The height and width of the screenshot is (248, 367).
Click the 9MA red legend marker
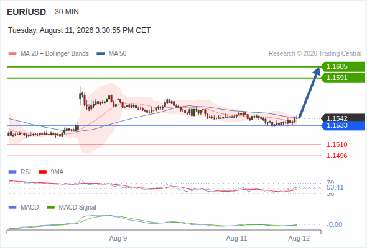[x=42, y=172]
